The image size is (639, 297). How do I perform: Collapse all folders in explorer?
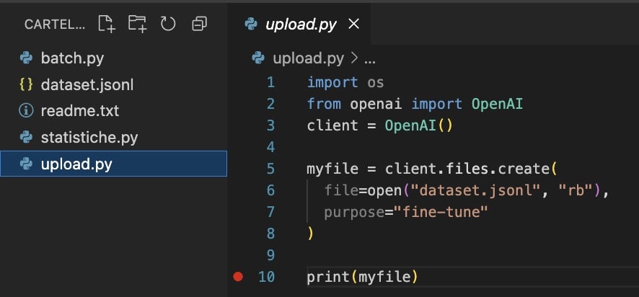pyautogui.click(x=199, y=24)
